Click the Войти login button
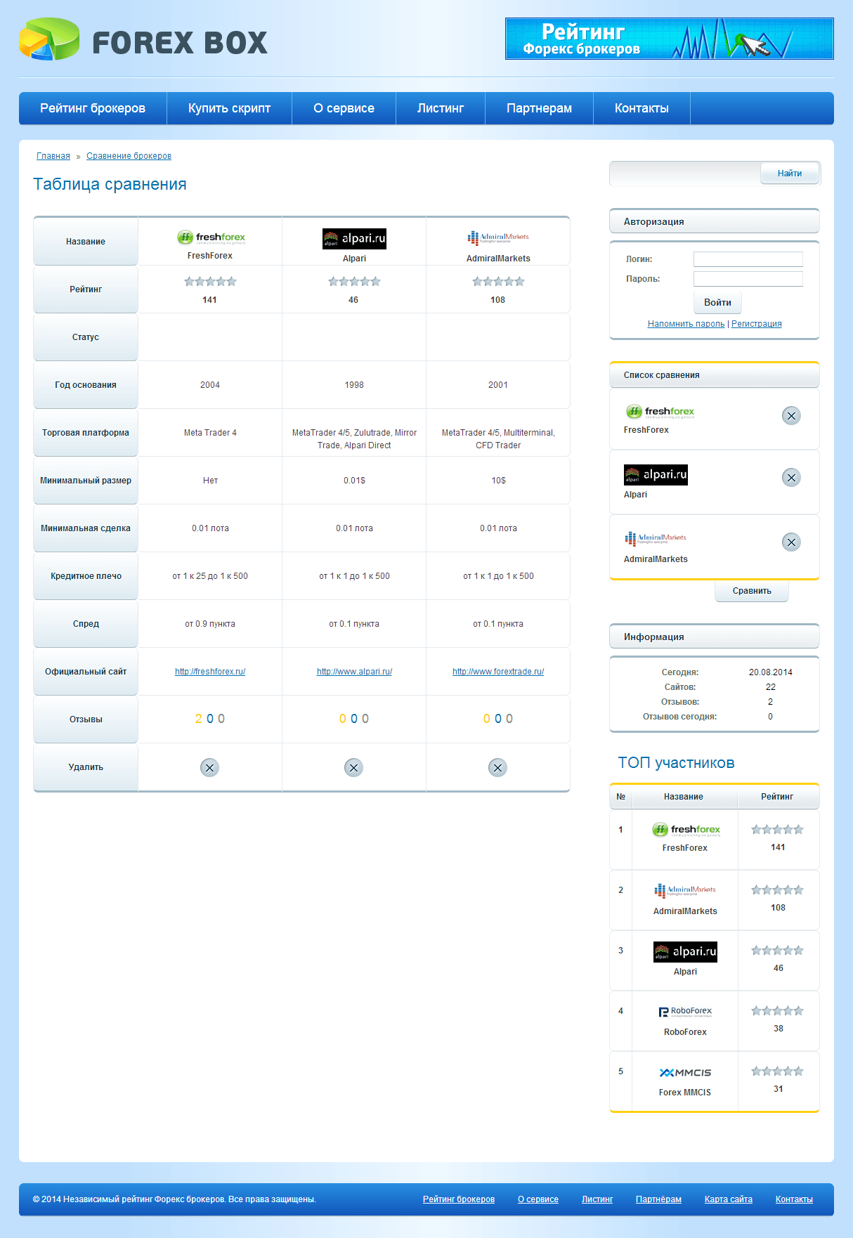 tap(717, 302)
